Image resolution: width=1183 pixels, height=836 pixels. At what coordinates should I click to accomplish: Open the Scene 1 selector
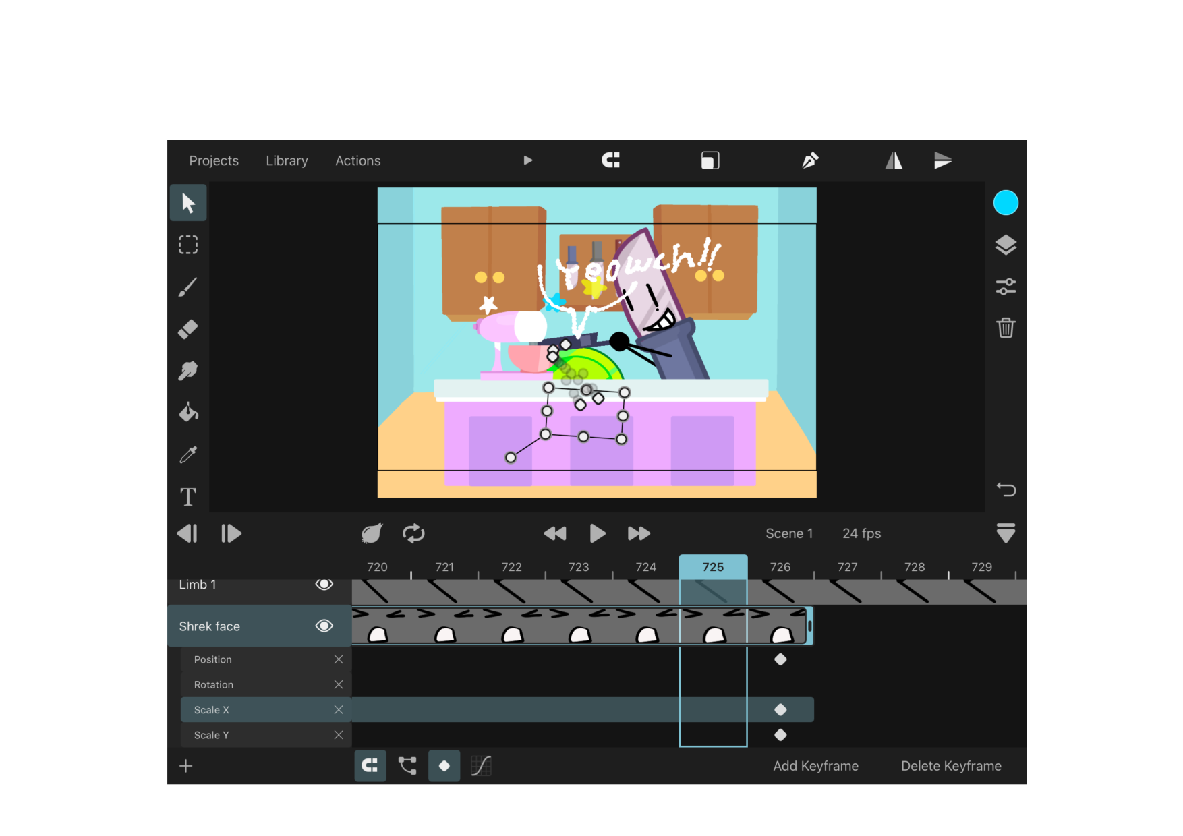coord(789,533)
